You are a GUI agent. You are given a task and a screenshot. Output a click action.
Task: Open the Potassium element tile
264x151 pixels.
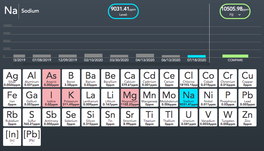[71, 97]
